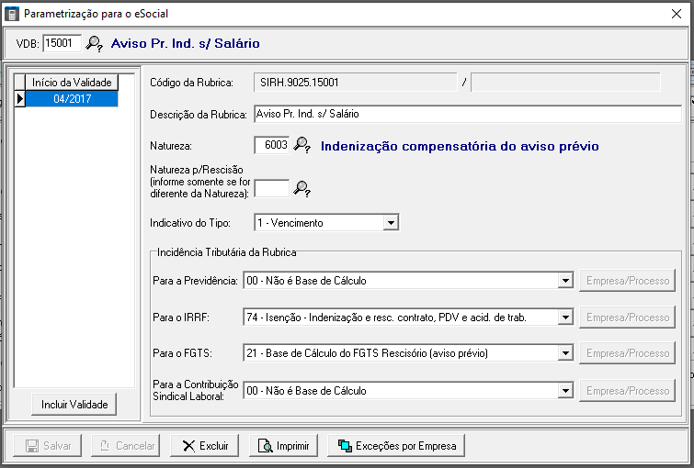
Task: Expand Contribuição Sindical Laboral dropdown
Action: (564, 391)
